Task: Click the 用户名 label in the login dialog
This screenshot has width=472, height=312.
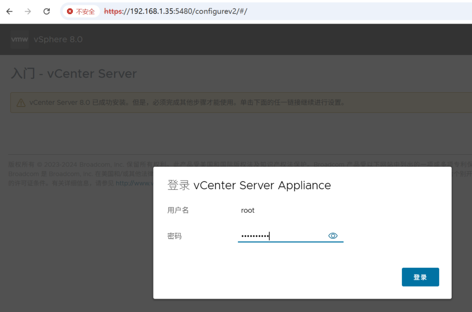Action: click(x=178, y=210)
